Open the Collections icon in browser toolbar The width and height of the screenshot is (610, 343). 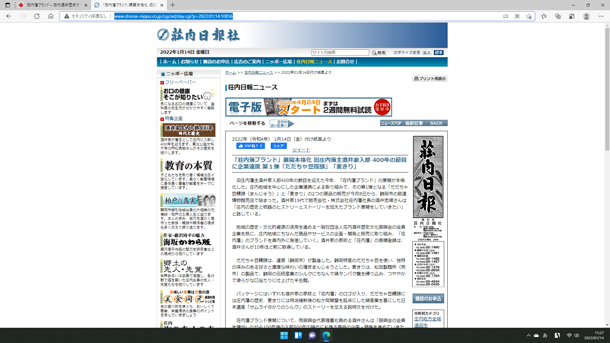tap(558, 16)
